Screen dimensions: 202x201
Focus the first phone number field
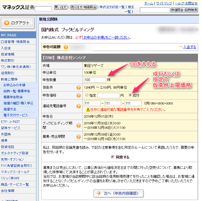point(92,103)
